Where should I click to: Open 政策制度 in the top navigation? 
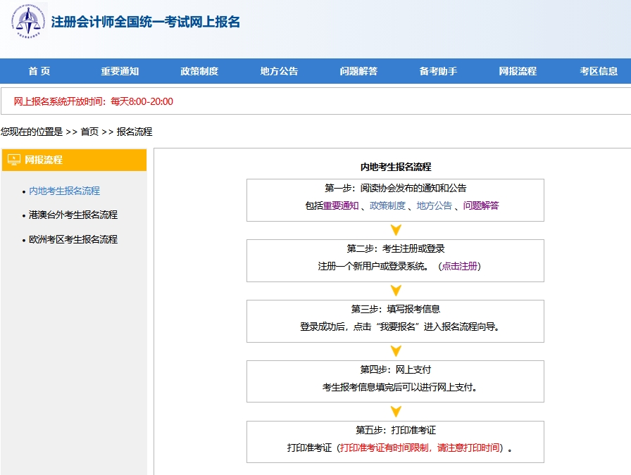pos(199,71)
